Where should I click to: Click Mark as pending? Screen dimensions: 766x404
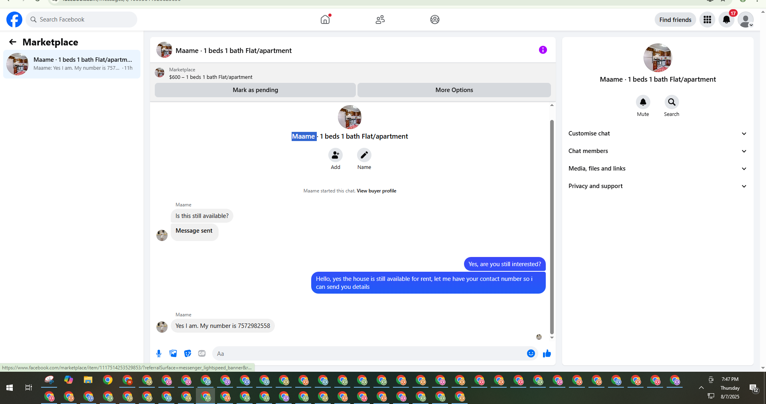255,90
